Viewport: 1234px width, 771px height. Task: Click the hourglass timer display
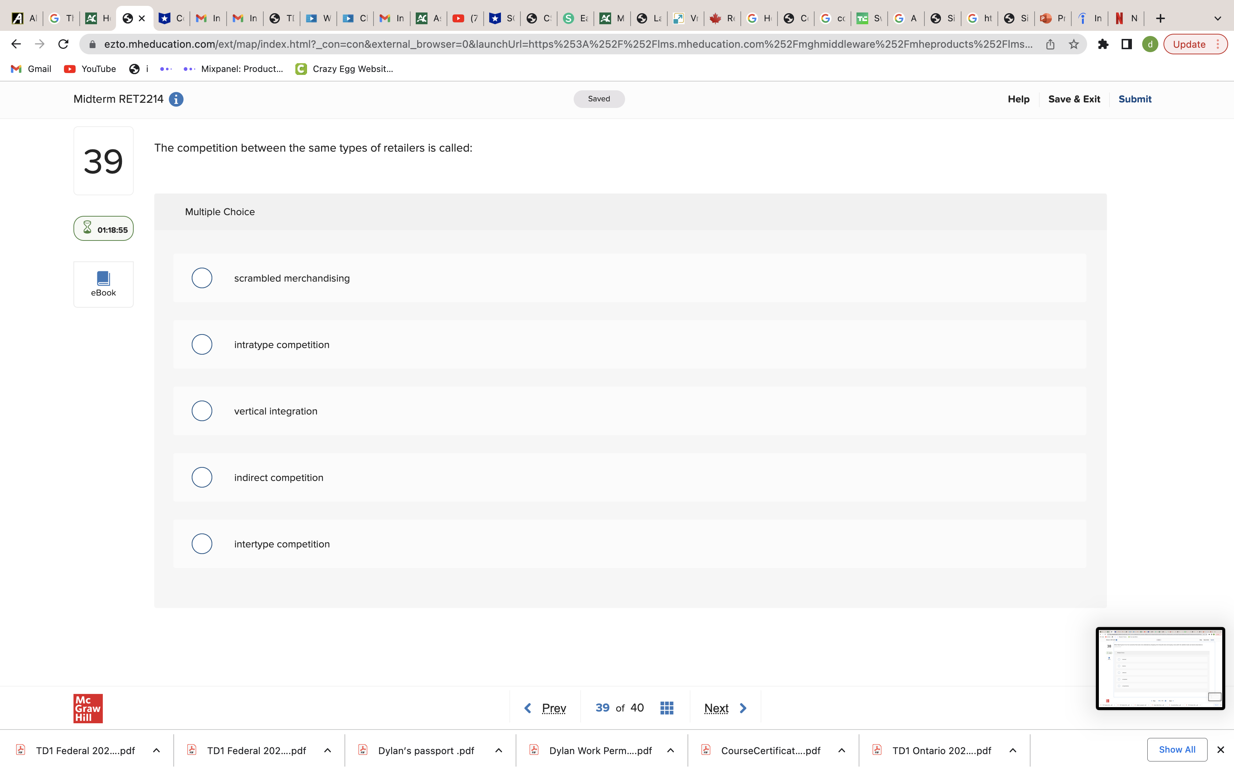(x=104, y=229)
